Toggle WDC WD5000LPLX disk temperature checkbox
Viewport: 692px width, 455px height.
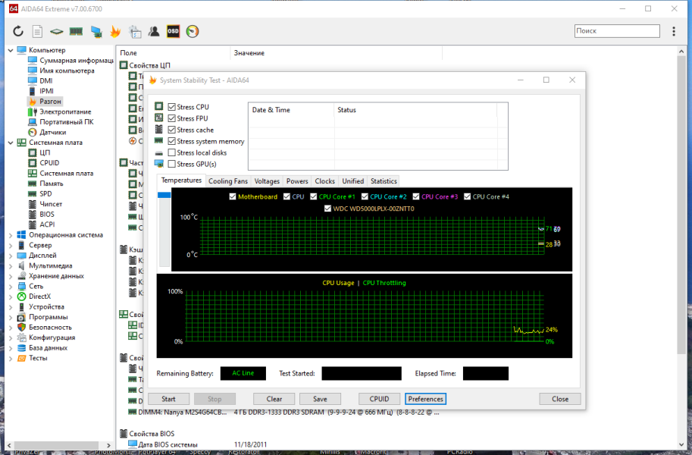point(327,209)
